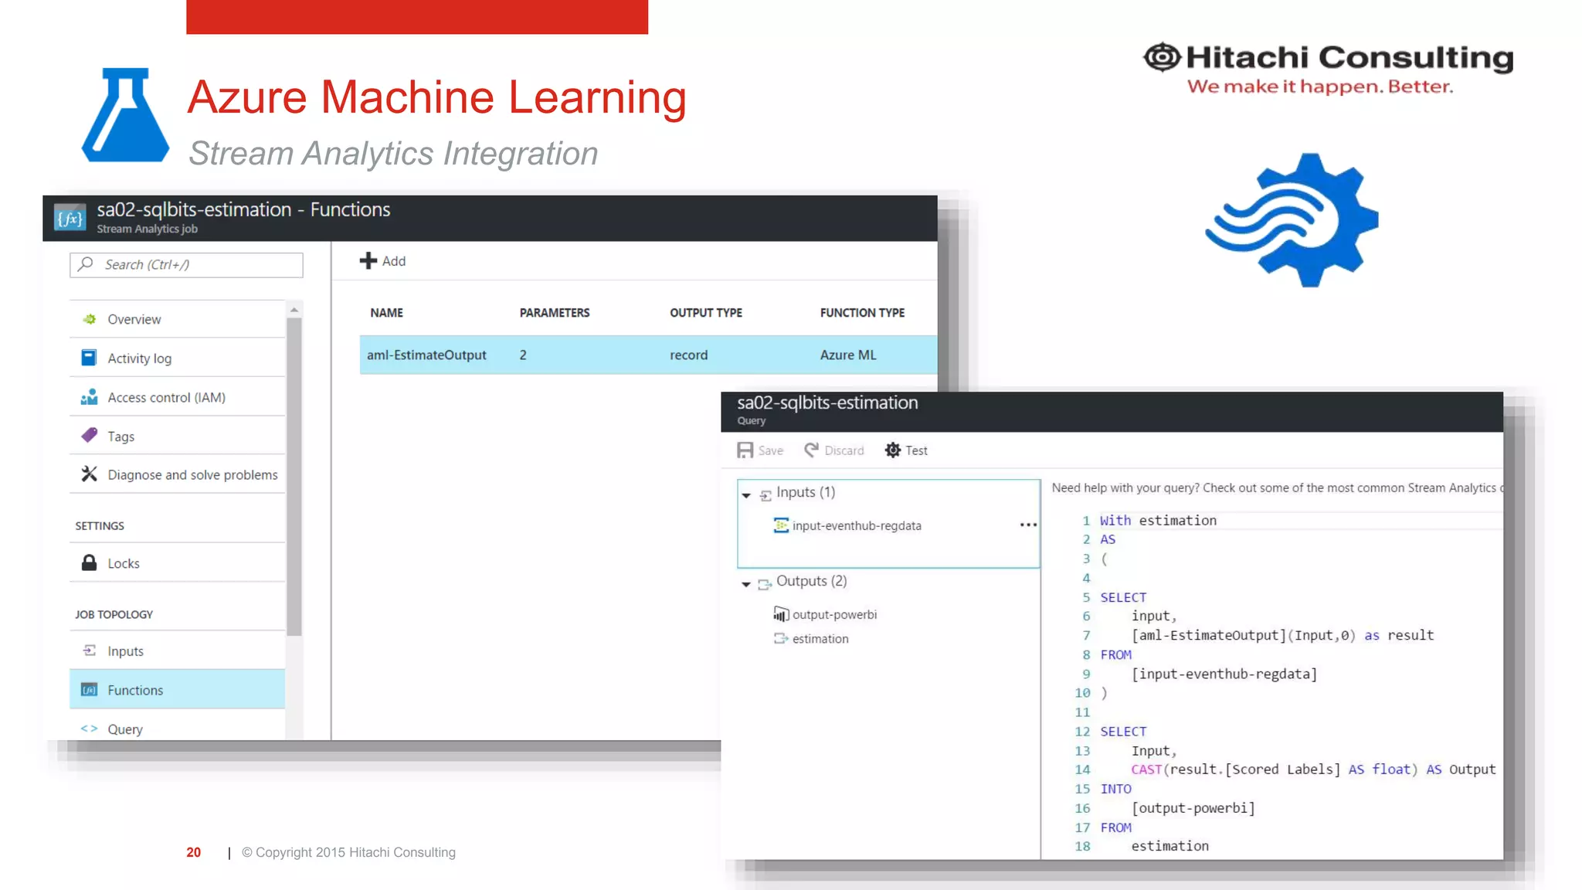This screenshot has height=890, width=1582.
Task: Click query line 9 '[input-eventhub-regdata]'
Action: (x=1224, y=674)
